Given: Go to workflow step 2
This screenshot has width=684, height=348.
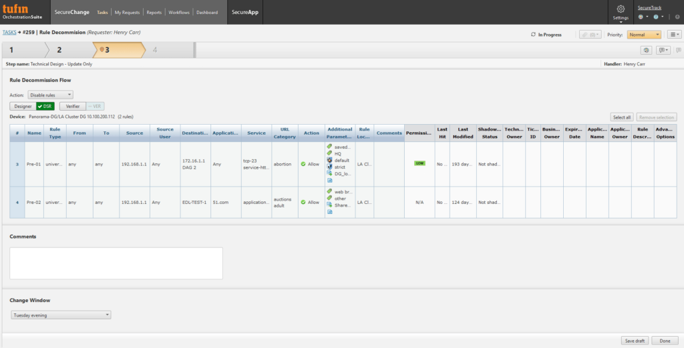Looking at the screenshot, I should pos(59,50).
